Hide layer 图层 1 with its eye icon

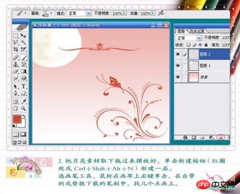click(178, 65)
